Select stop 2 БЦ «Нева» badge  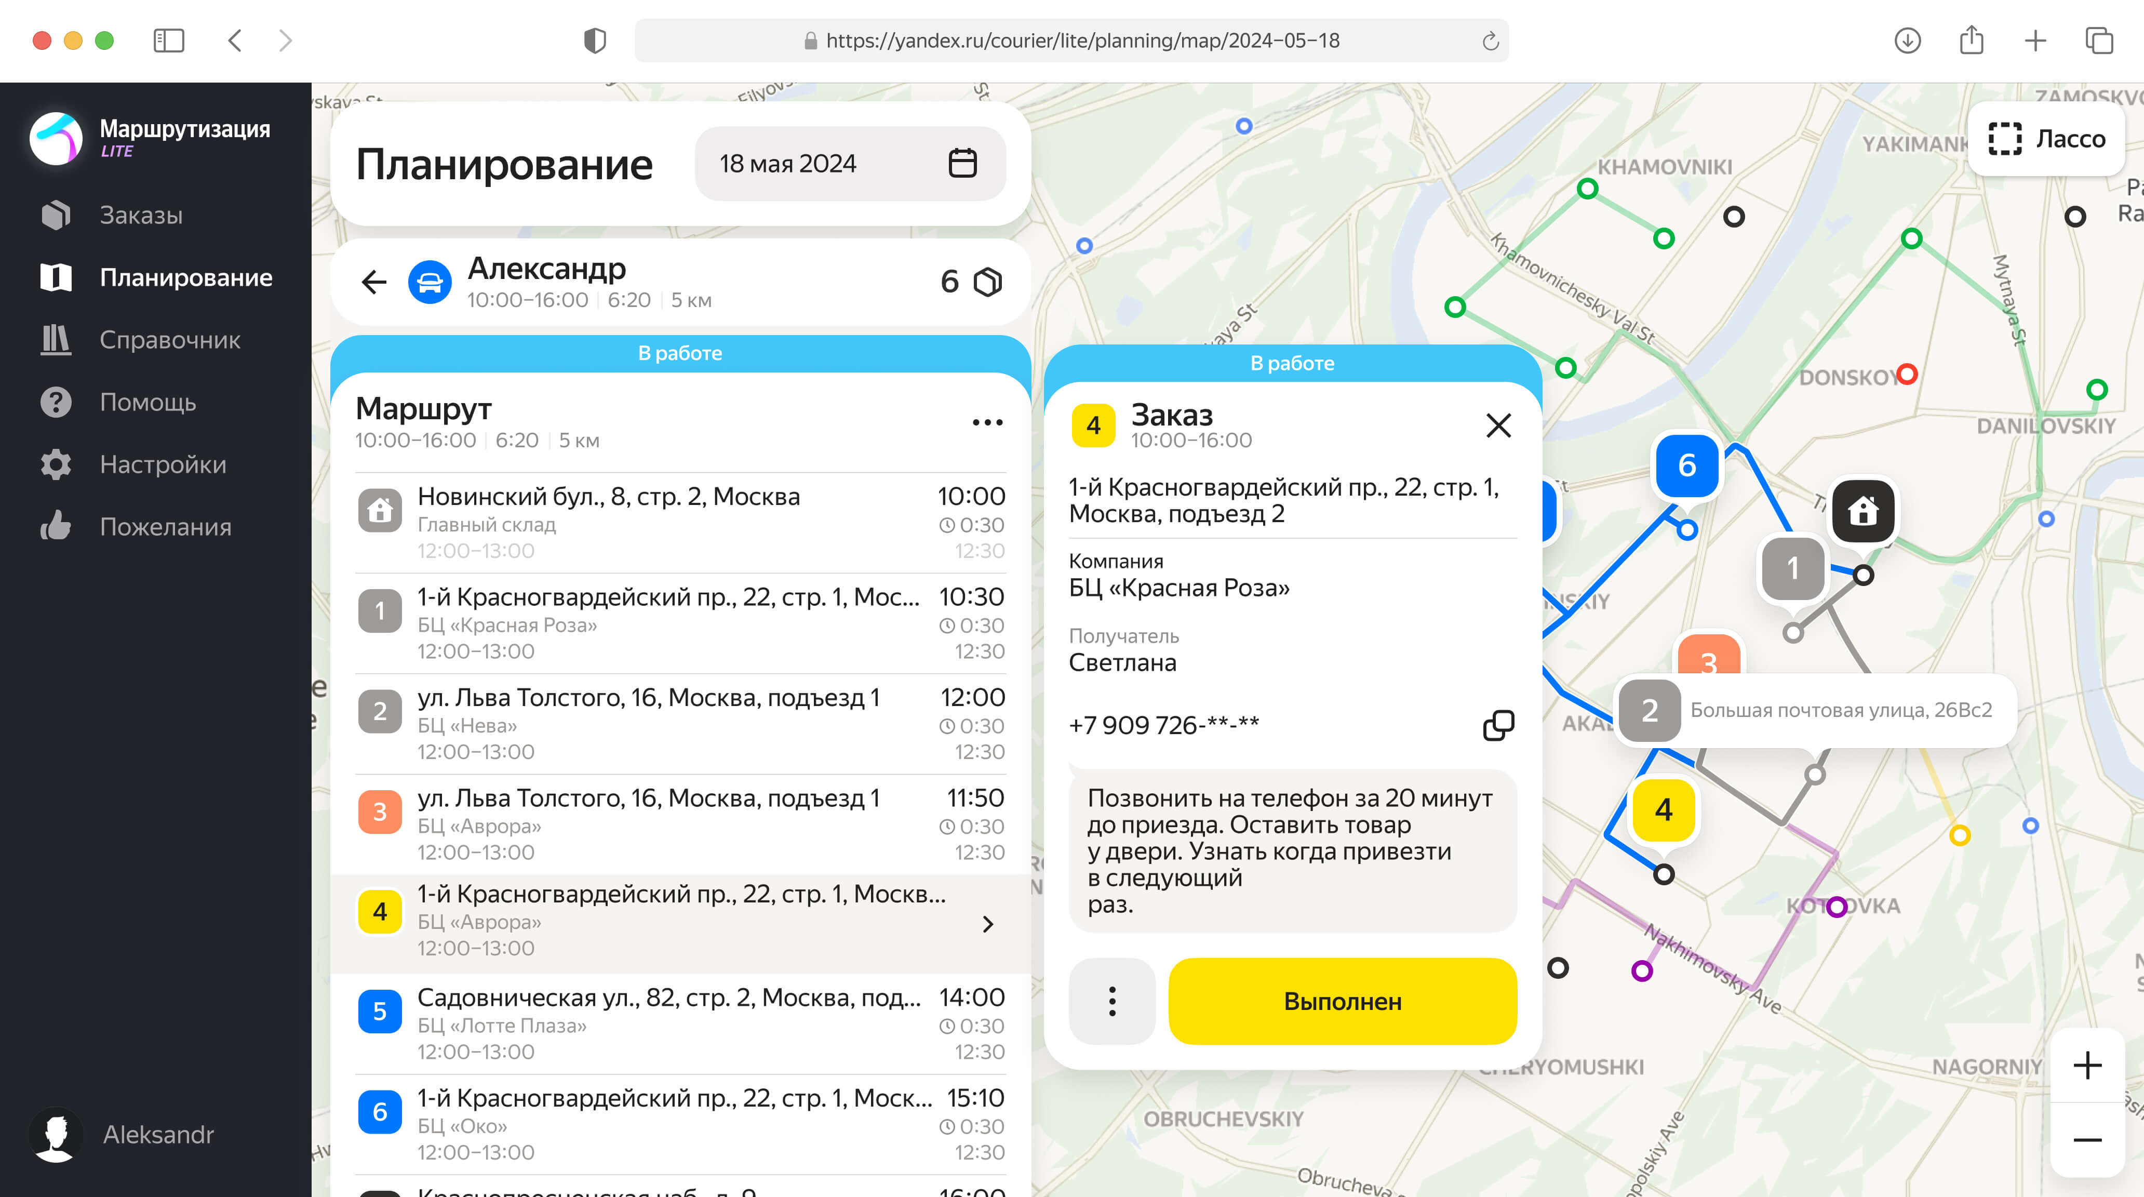pyautogui.click(x=380, y=711)
